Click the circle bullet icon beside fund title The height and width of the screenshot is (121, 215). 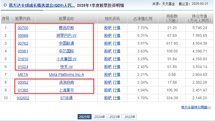tap(5, 5)
